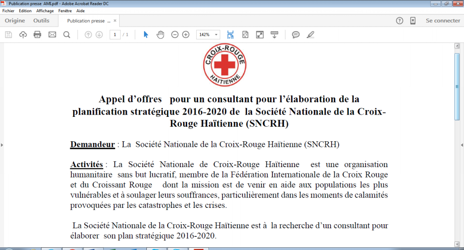The height and width of the screenshot is (250, 464).
Task: Click the underlined word Activités
Action: 87,164
